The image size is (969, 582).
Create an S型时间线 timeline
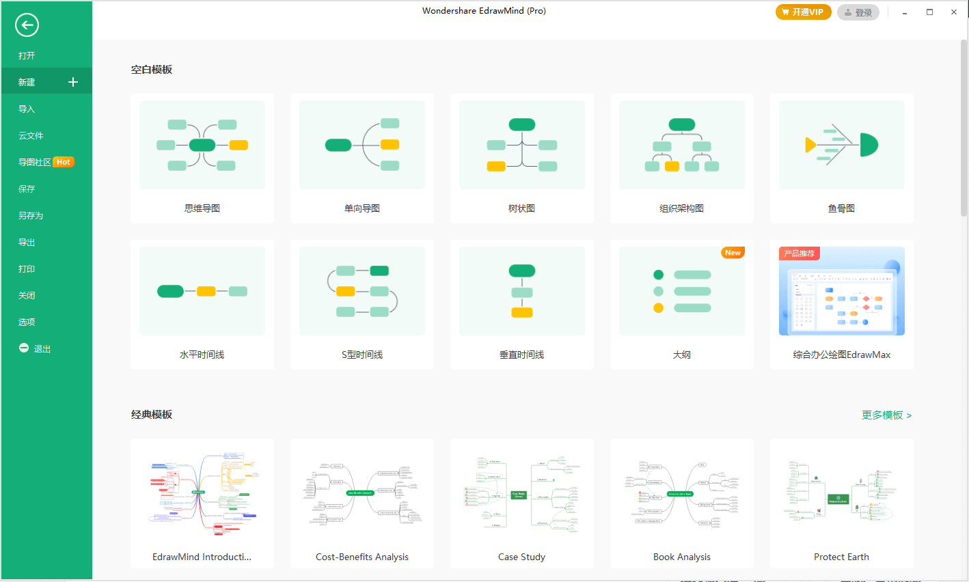[361, 305]
